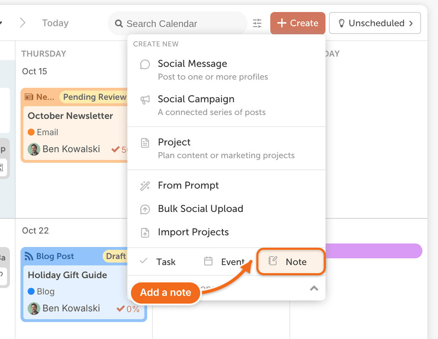This screenshot has width=438, height=339.
Task: Expand the Unscheduled panel chevron
Action: (411, 23)
